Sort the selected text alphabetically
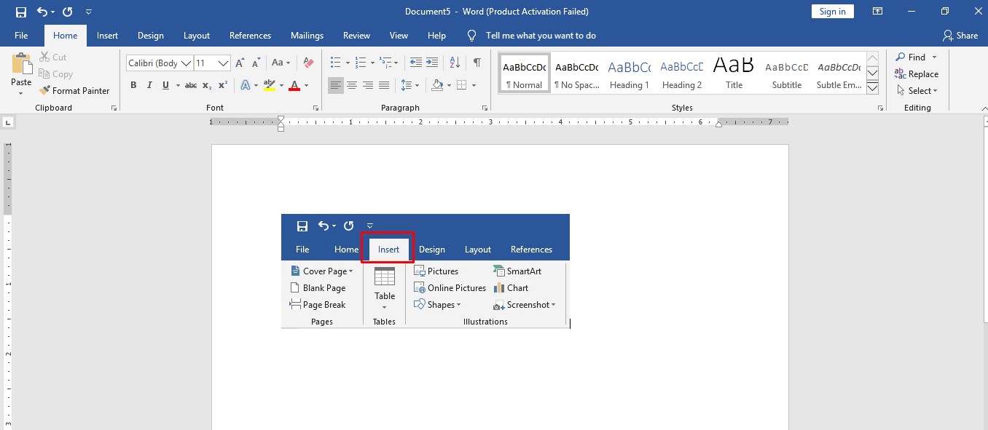 [454, 63]
